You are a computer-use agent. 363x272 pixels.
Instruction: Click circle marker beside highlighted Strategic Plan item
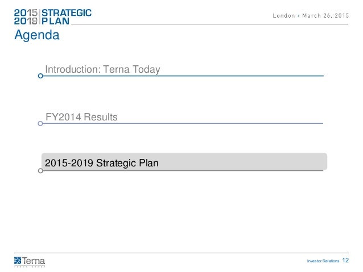[40, 170]
